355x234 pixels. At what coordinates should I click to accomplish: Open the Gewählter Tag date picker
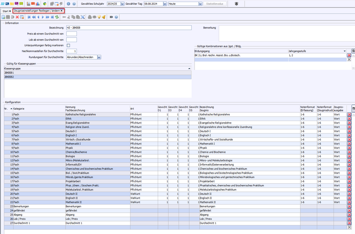165,4
